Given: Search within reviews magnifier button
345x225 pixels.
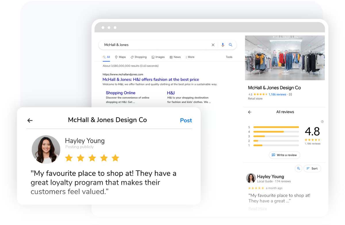Looking at the screenshot, I should [298, 168].
